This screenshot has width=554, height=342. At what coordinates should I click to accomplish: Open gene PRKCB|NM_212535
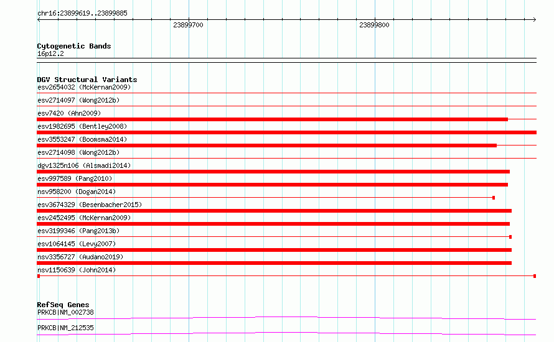[65, 328]
